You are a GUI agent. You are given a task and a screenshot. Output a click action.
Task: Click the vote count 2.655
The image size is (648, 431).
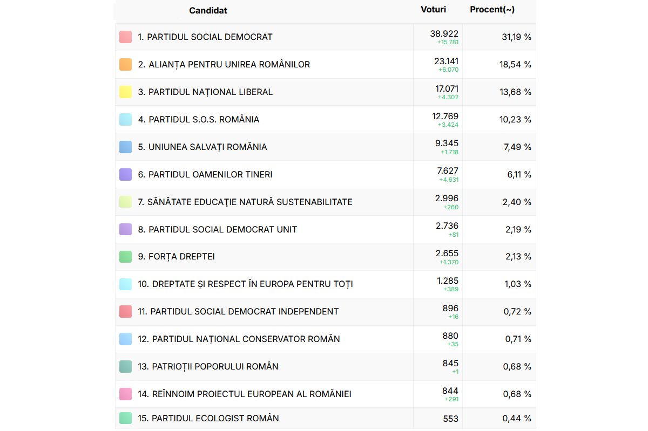tap(447, 253)
